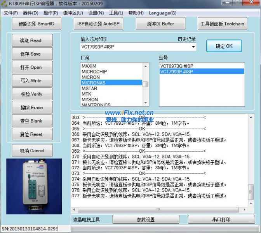Click the log horizontal scrollbar thumb
The width and height of the screenshot is (261, 233).
(x=158, y=210)
